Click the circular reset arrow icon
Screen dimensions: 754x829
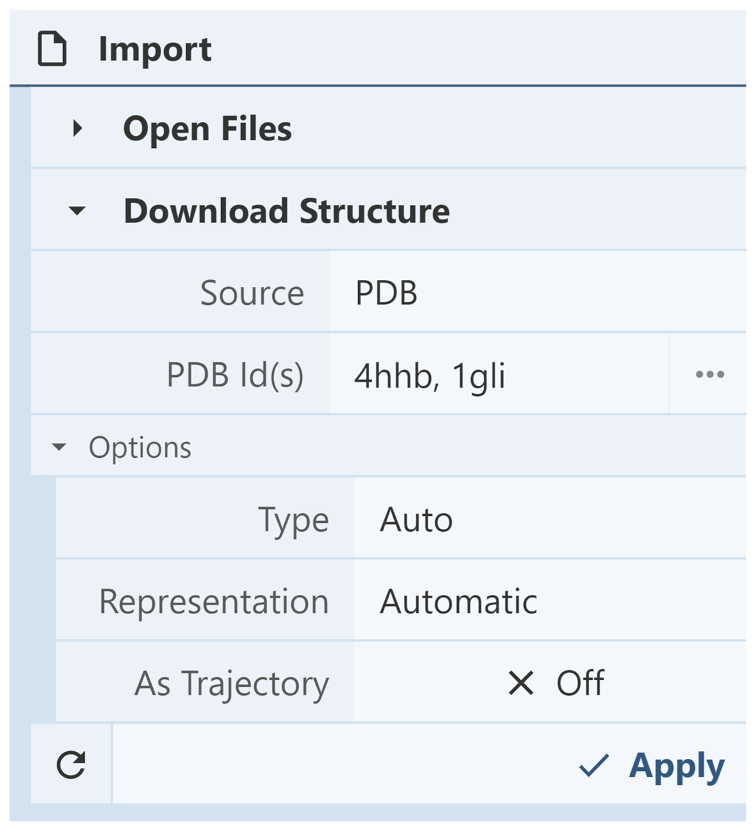[71, 765]
